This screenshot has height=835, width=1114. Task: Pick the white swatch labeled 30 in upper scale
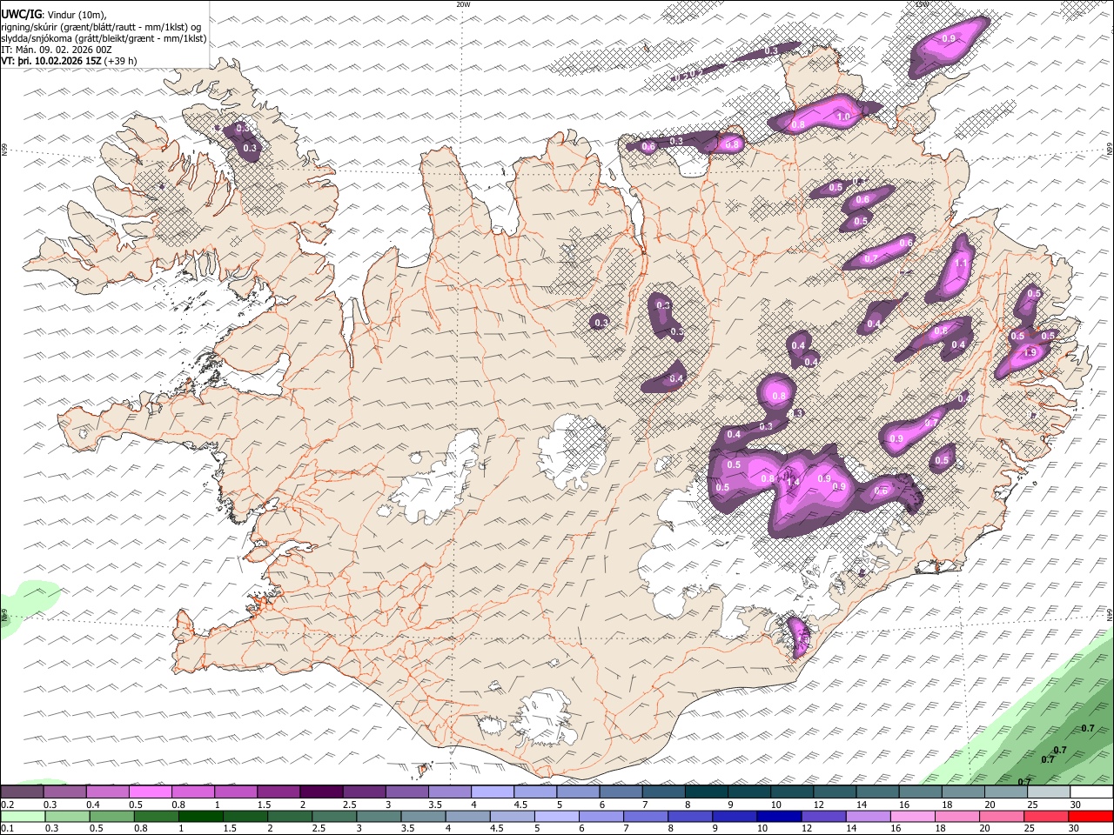pos(1091,792)
